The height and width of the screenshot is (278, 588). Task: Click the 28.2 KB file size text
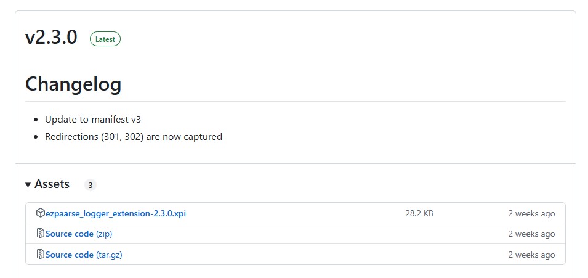(419, 213)
